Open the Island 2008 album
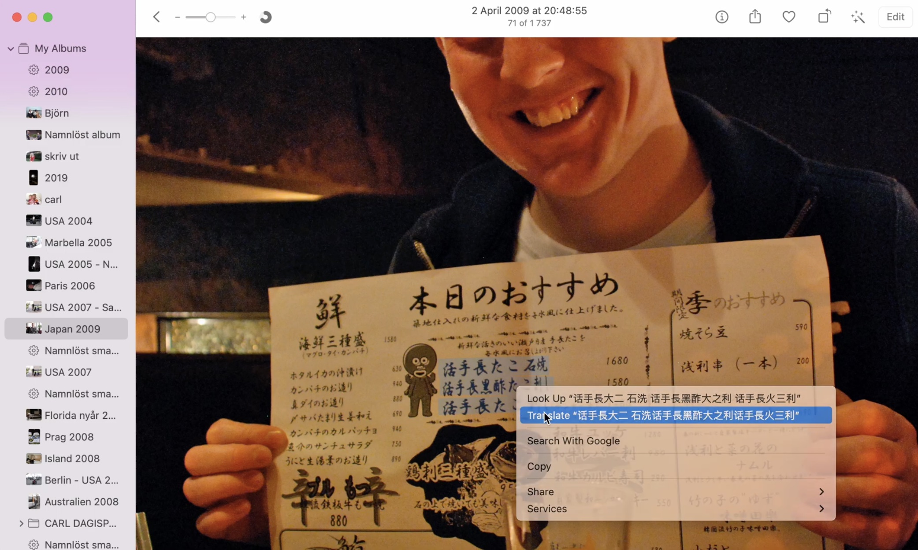The height and width of the screenshot is (550, 918). click(x=66, y=458)
